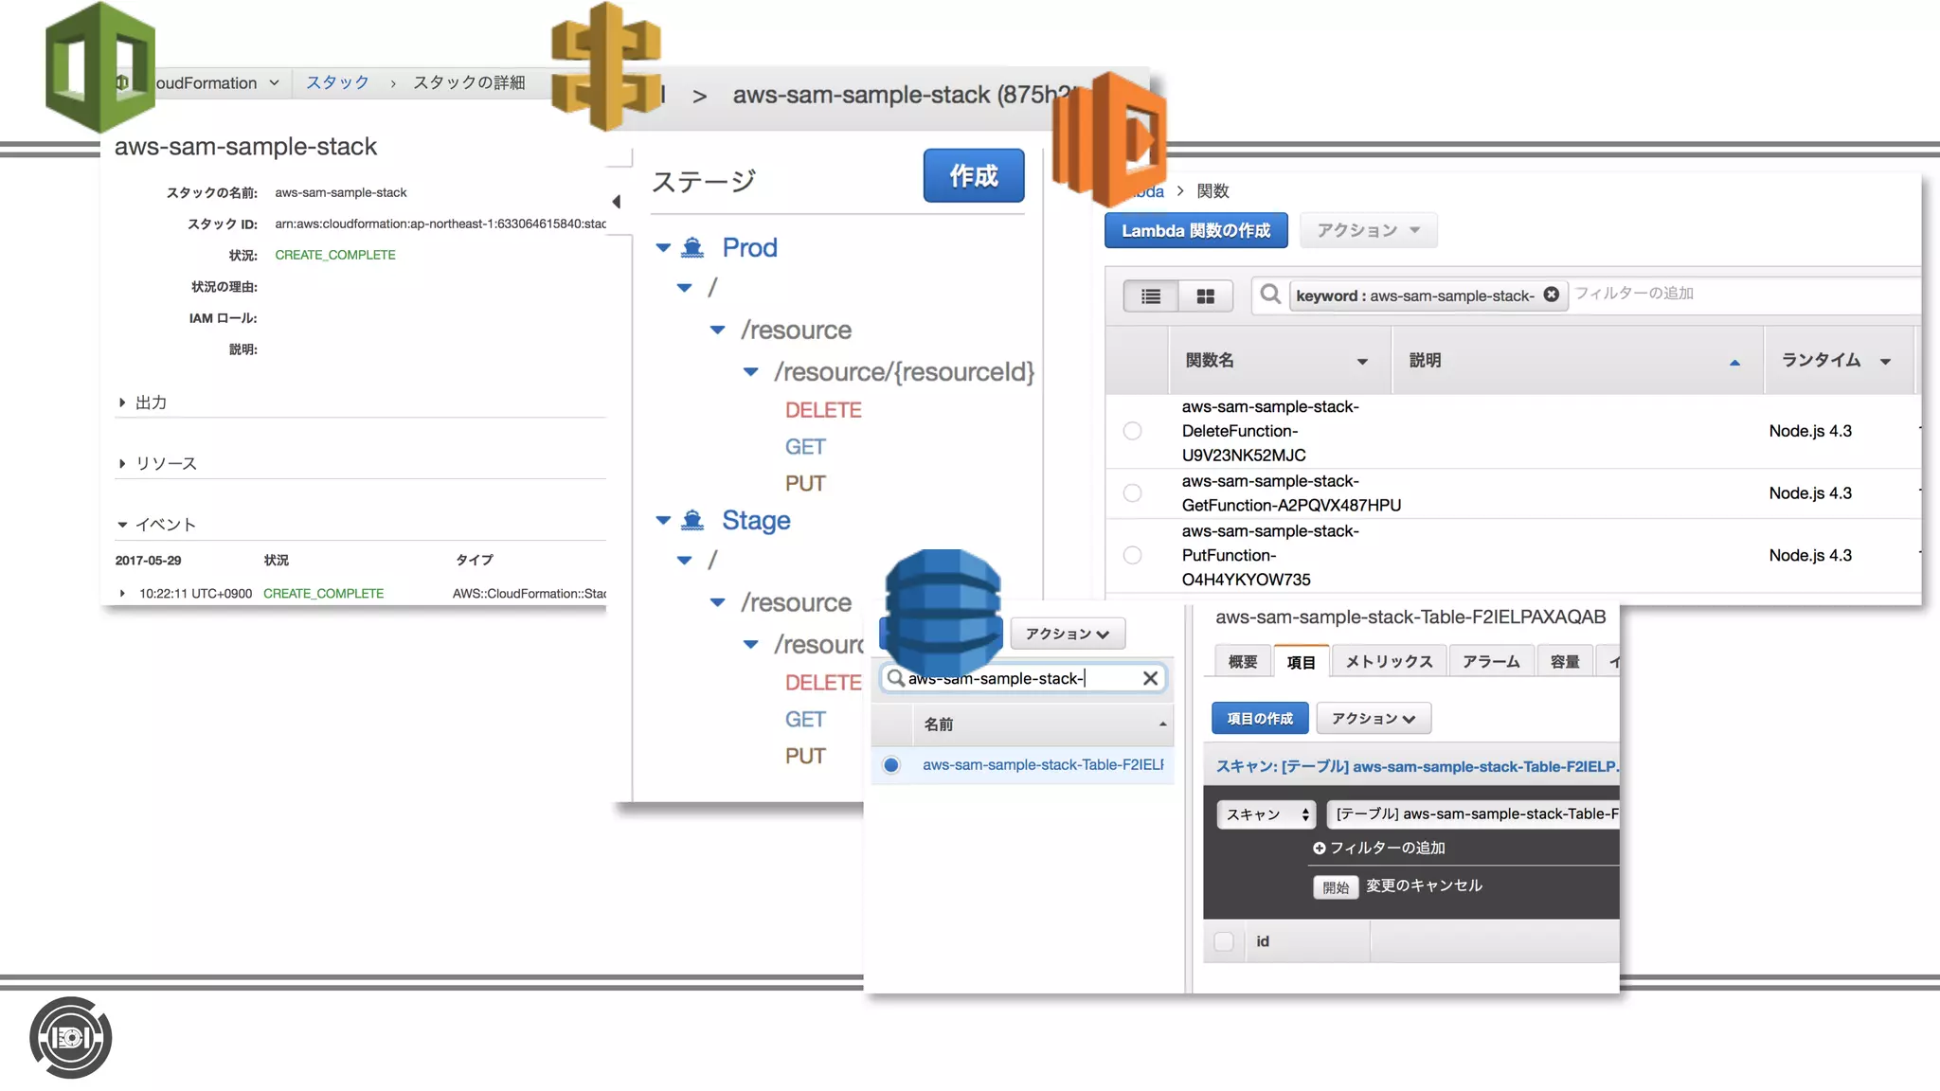Image resolution: width=1940 pixels, height=1091 pixels.
Task: Check the id column checkbox
Action: [1224, 941]
